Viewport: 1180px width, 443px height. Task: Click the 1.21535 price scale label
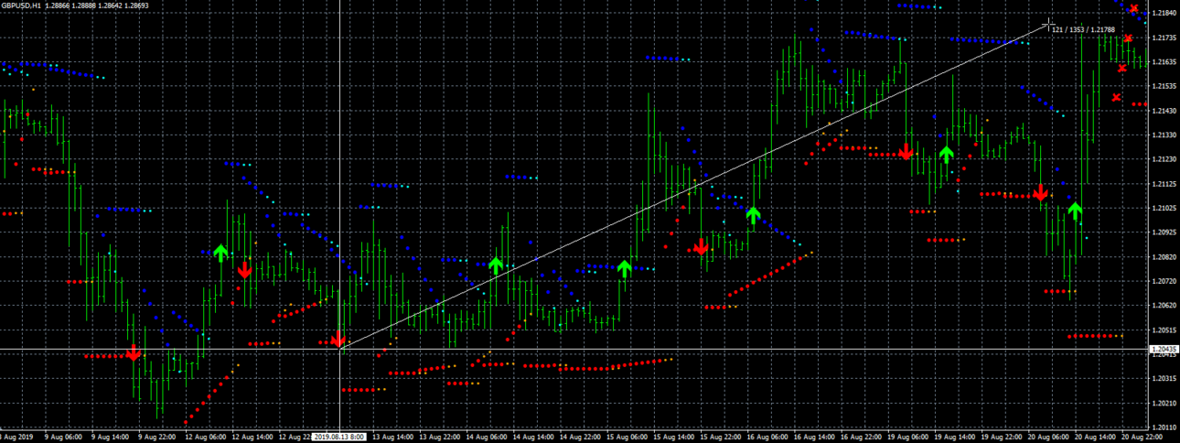tap(1164, 86)
